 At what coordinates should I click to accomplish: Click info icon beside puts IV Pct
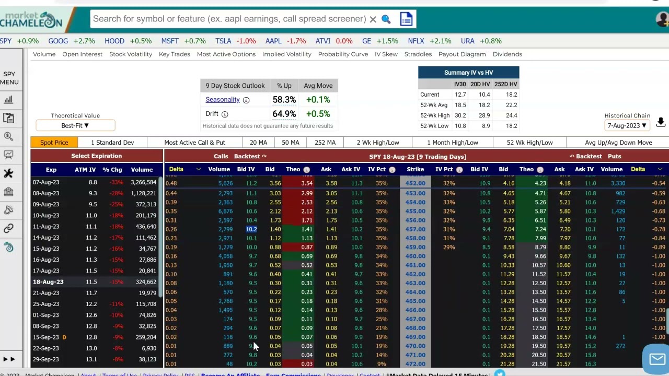459,170
